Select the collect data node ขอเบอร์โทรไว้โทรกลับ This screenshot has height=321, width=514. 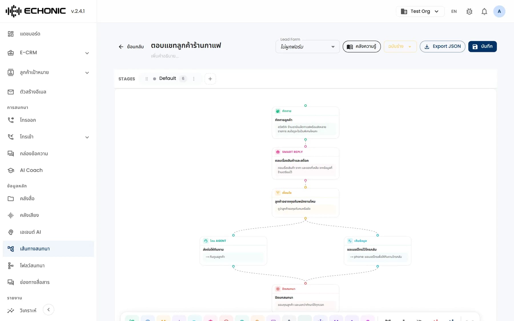378,251
